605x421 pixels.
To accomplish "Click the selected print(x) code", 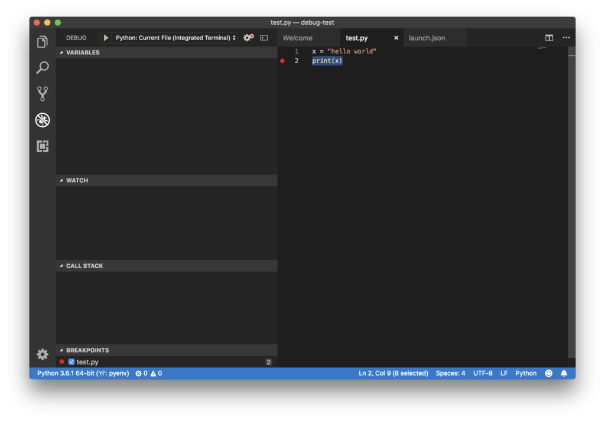I will [x=327, y=61].
